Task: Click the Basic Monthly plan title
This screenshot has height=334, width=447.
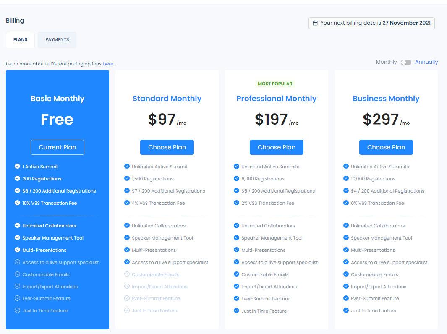Action: [x=58, y=98]
